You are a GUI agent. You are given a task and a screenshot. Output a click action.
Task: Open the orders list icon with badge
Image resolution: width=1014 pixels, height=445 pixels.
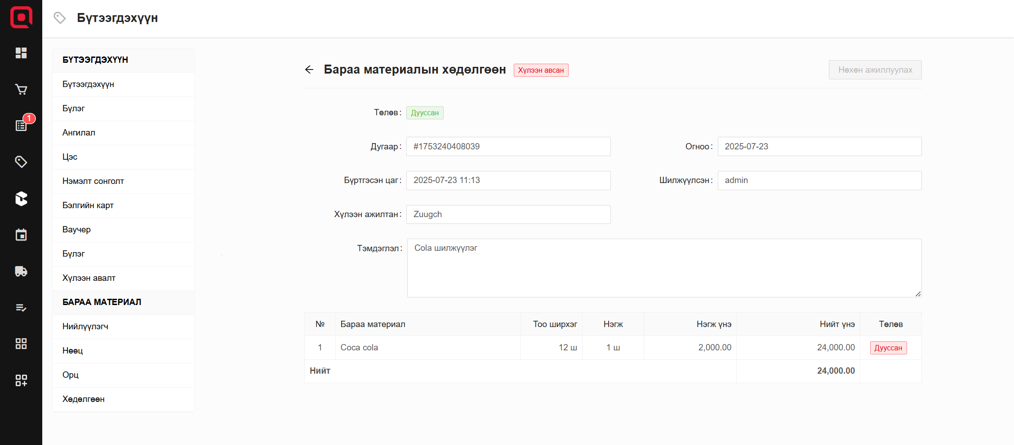tap(21, 126)
